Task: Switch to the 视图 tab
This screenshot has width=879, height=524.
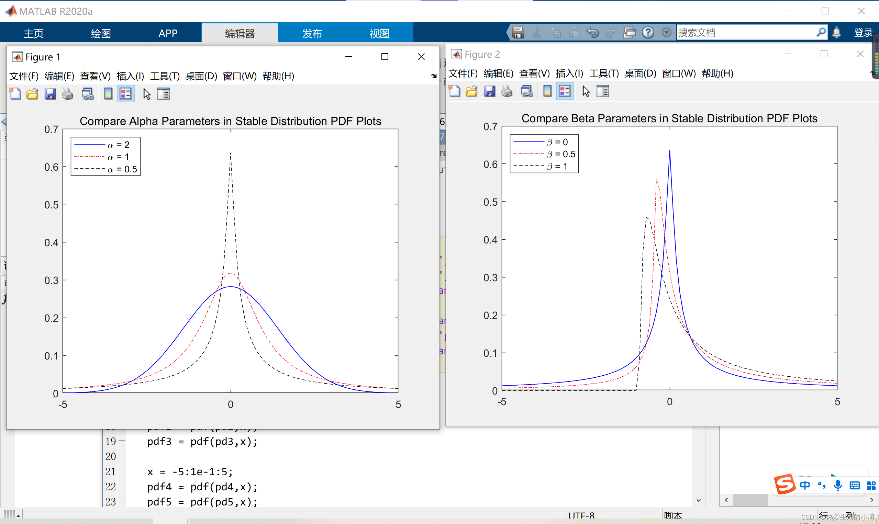Action: coord(379,33)
